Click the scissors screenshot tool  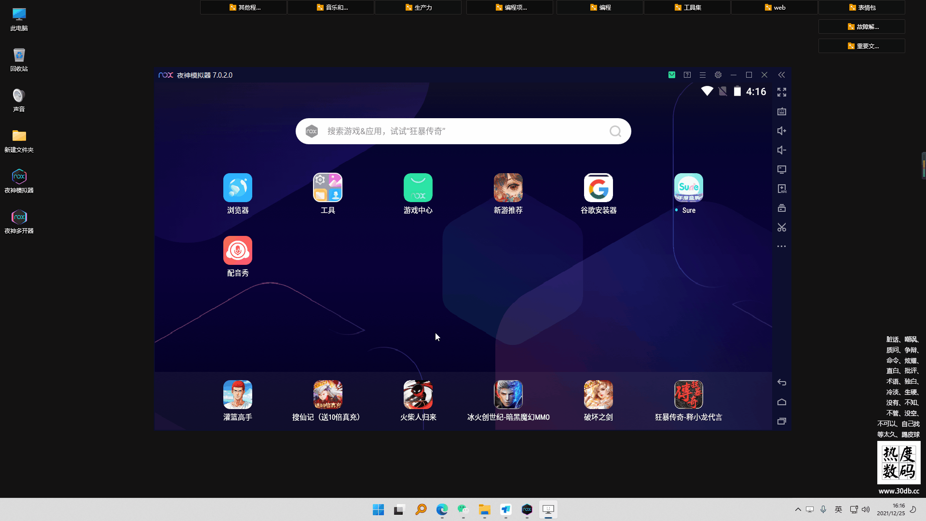tap(782, 227)
